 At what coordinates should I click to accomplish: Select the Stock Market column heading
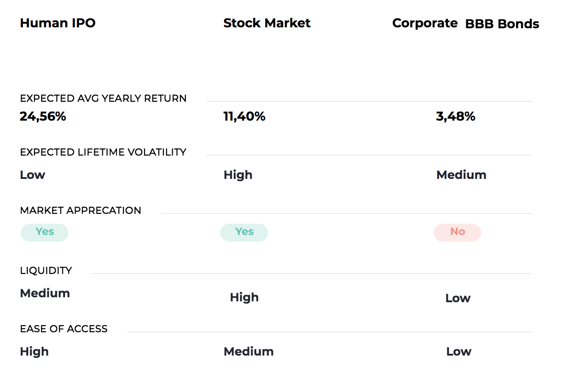pyautogui.click(x=267, y=23)
